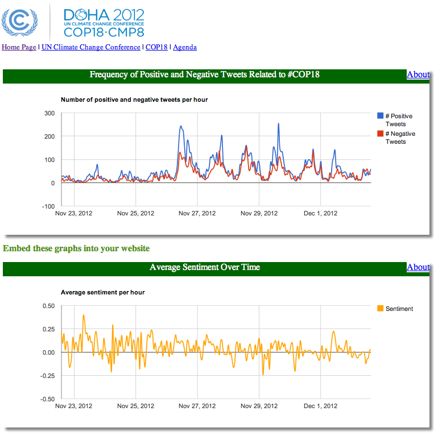Click the blue Positive Tweets legend swatch
Screen dimensions: 434x436
click(x=381, y=116)
